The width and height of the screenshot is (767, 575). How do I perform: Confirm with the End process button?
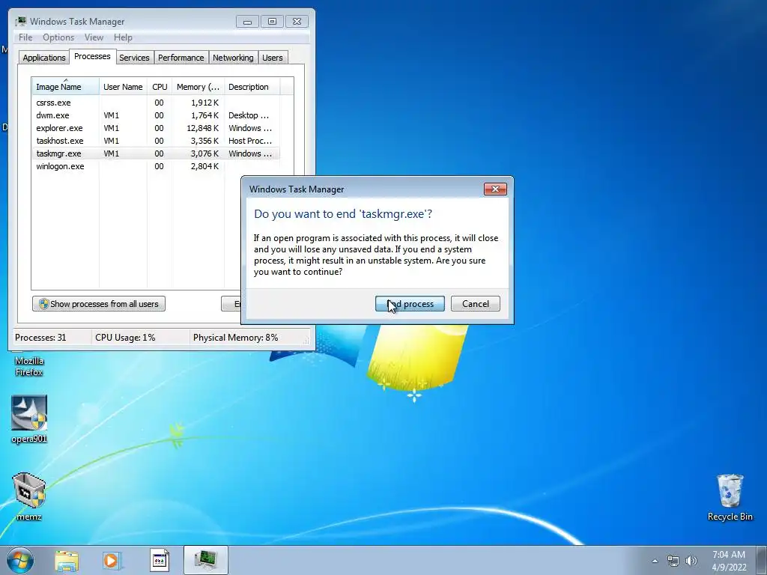click(410, 304)
